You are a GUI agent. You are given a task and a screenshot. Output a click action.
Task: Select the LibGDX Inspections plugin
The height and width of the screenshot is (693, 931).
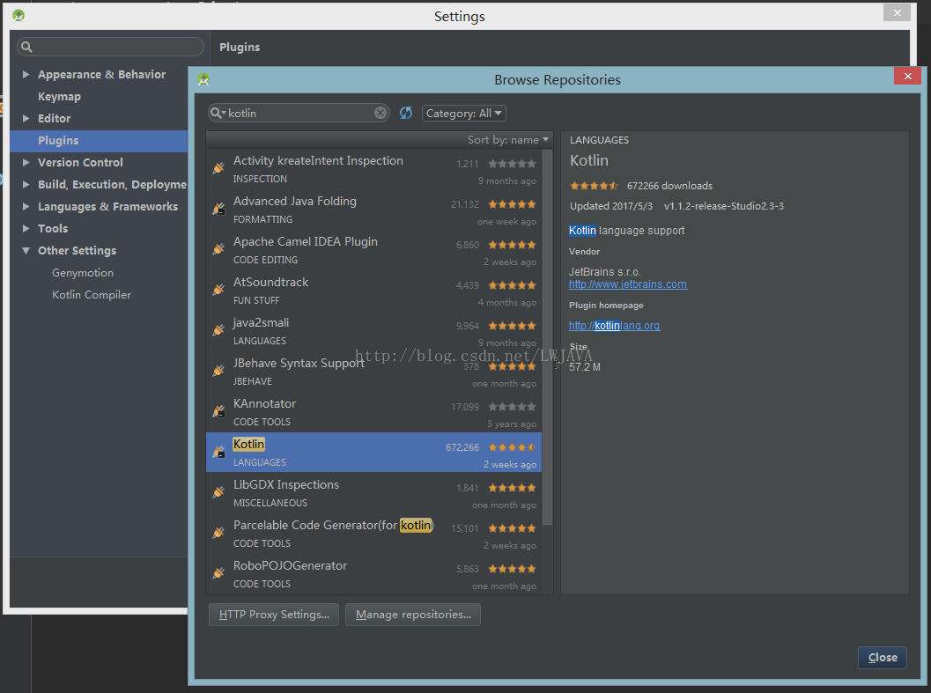[x=374, y=493]
